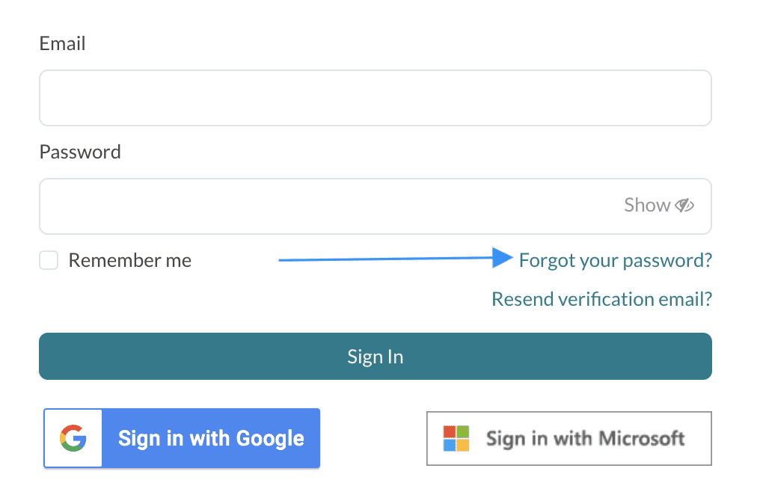Click the "Remember me" text label

pyautogui.click(x=129, y=260)
